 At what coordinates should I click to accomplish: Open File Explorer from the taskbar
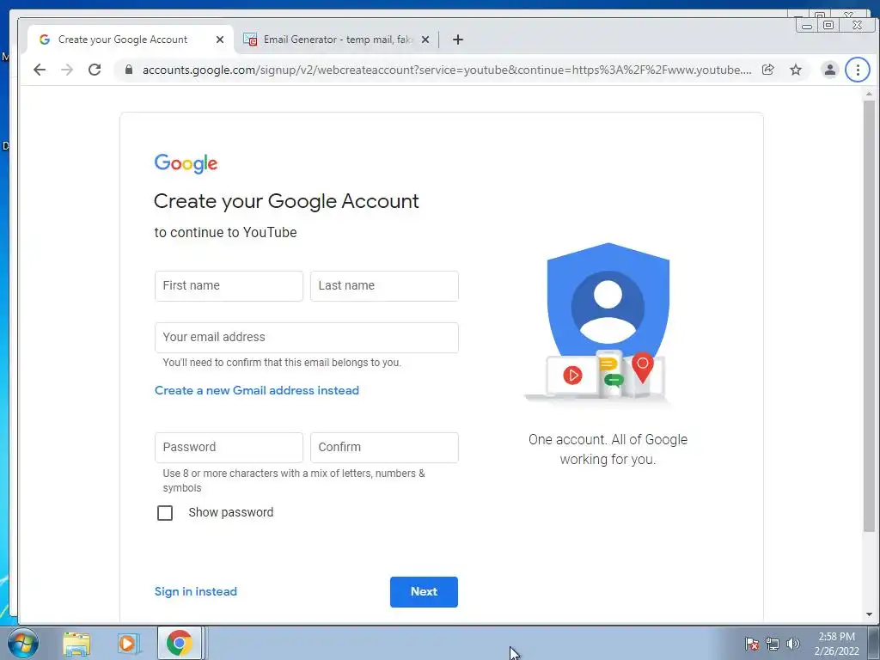click(x=76, y=644)
